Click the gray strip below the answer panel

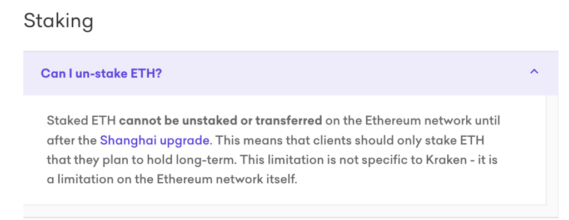290,211
